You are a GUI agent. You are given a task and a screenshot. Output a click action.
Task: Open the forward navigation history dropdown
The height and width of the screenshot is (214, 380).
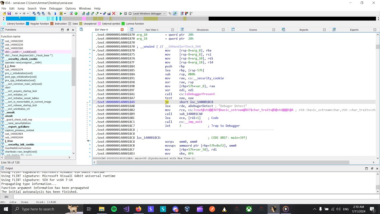[x=28, y=13]
